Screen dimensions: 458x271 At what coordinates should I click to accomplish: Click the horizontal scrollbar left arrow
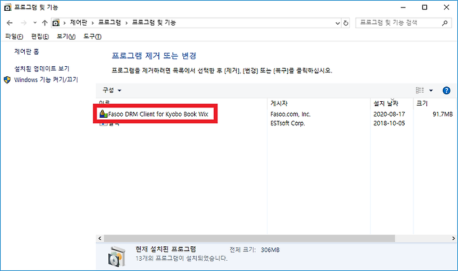(x=100, y=239)
